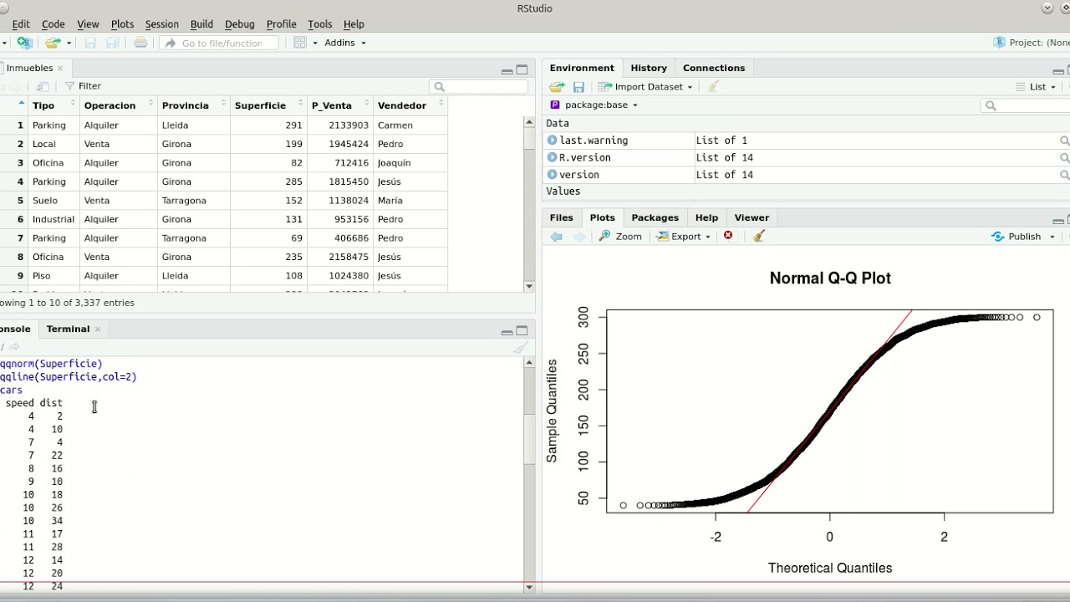
Task: Maximize the Console pane
Action: coord(522,330)
